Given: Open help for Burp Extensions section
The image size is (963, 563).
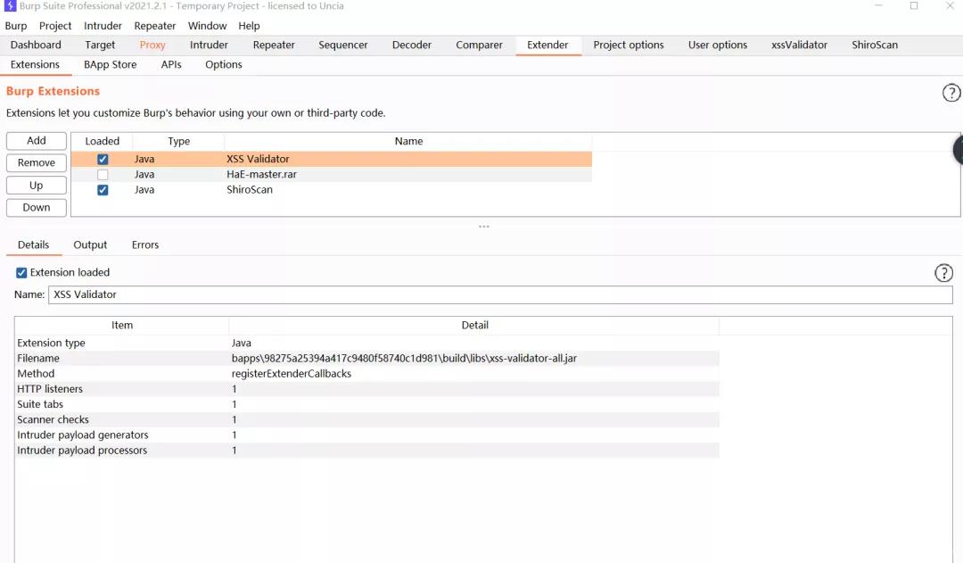Looking at the screenshot, I should click(x=951, y=93).
